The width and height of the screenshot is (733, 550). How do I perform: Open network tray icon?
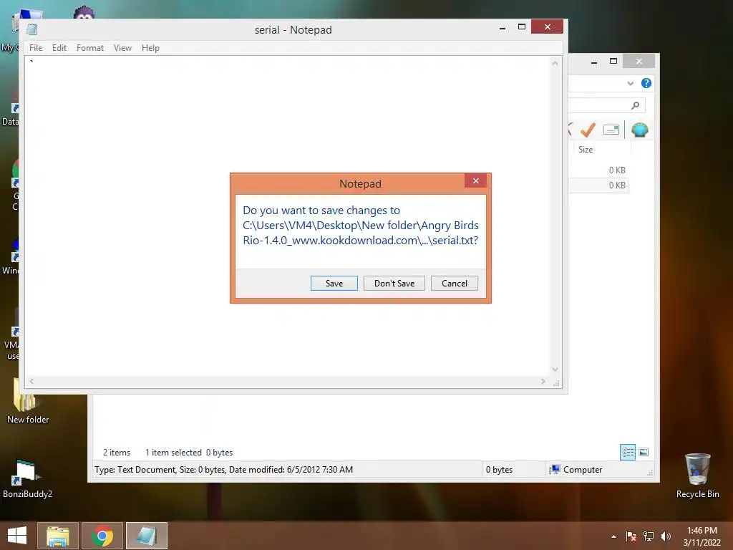tap(649, 536)
